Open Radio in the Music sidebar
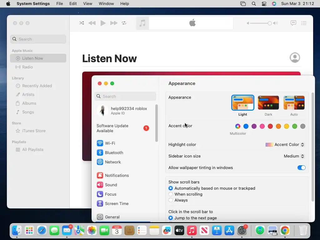This screenshot has width=320, height=240. tap(38, 67)
